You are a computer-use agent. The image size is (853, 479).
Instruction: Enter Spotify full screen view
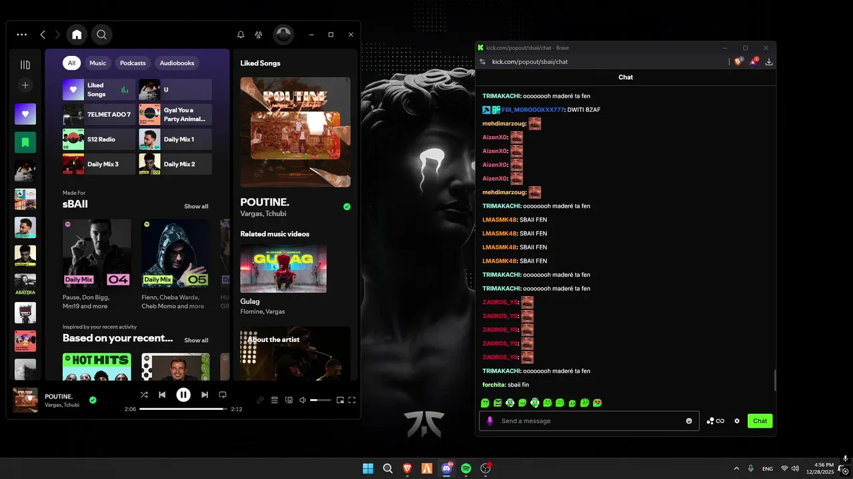[x=352, y=400]
